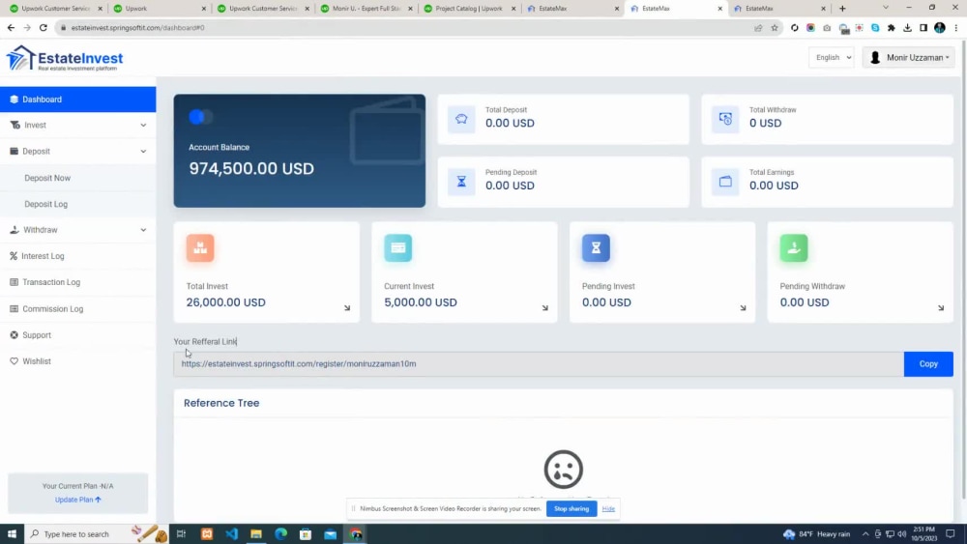
Task: Open Total Invest details arrow
Action: click(x=347, y=308)
